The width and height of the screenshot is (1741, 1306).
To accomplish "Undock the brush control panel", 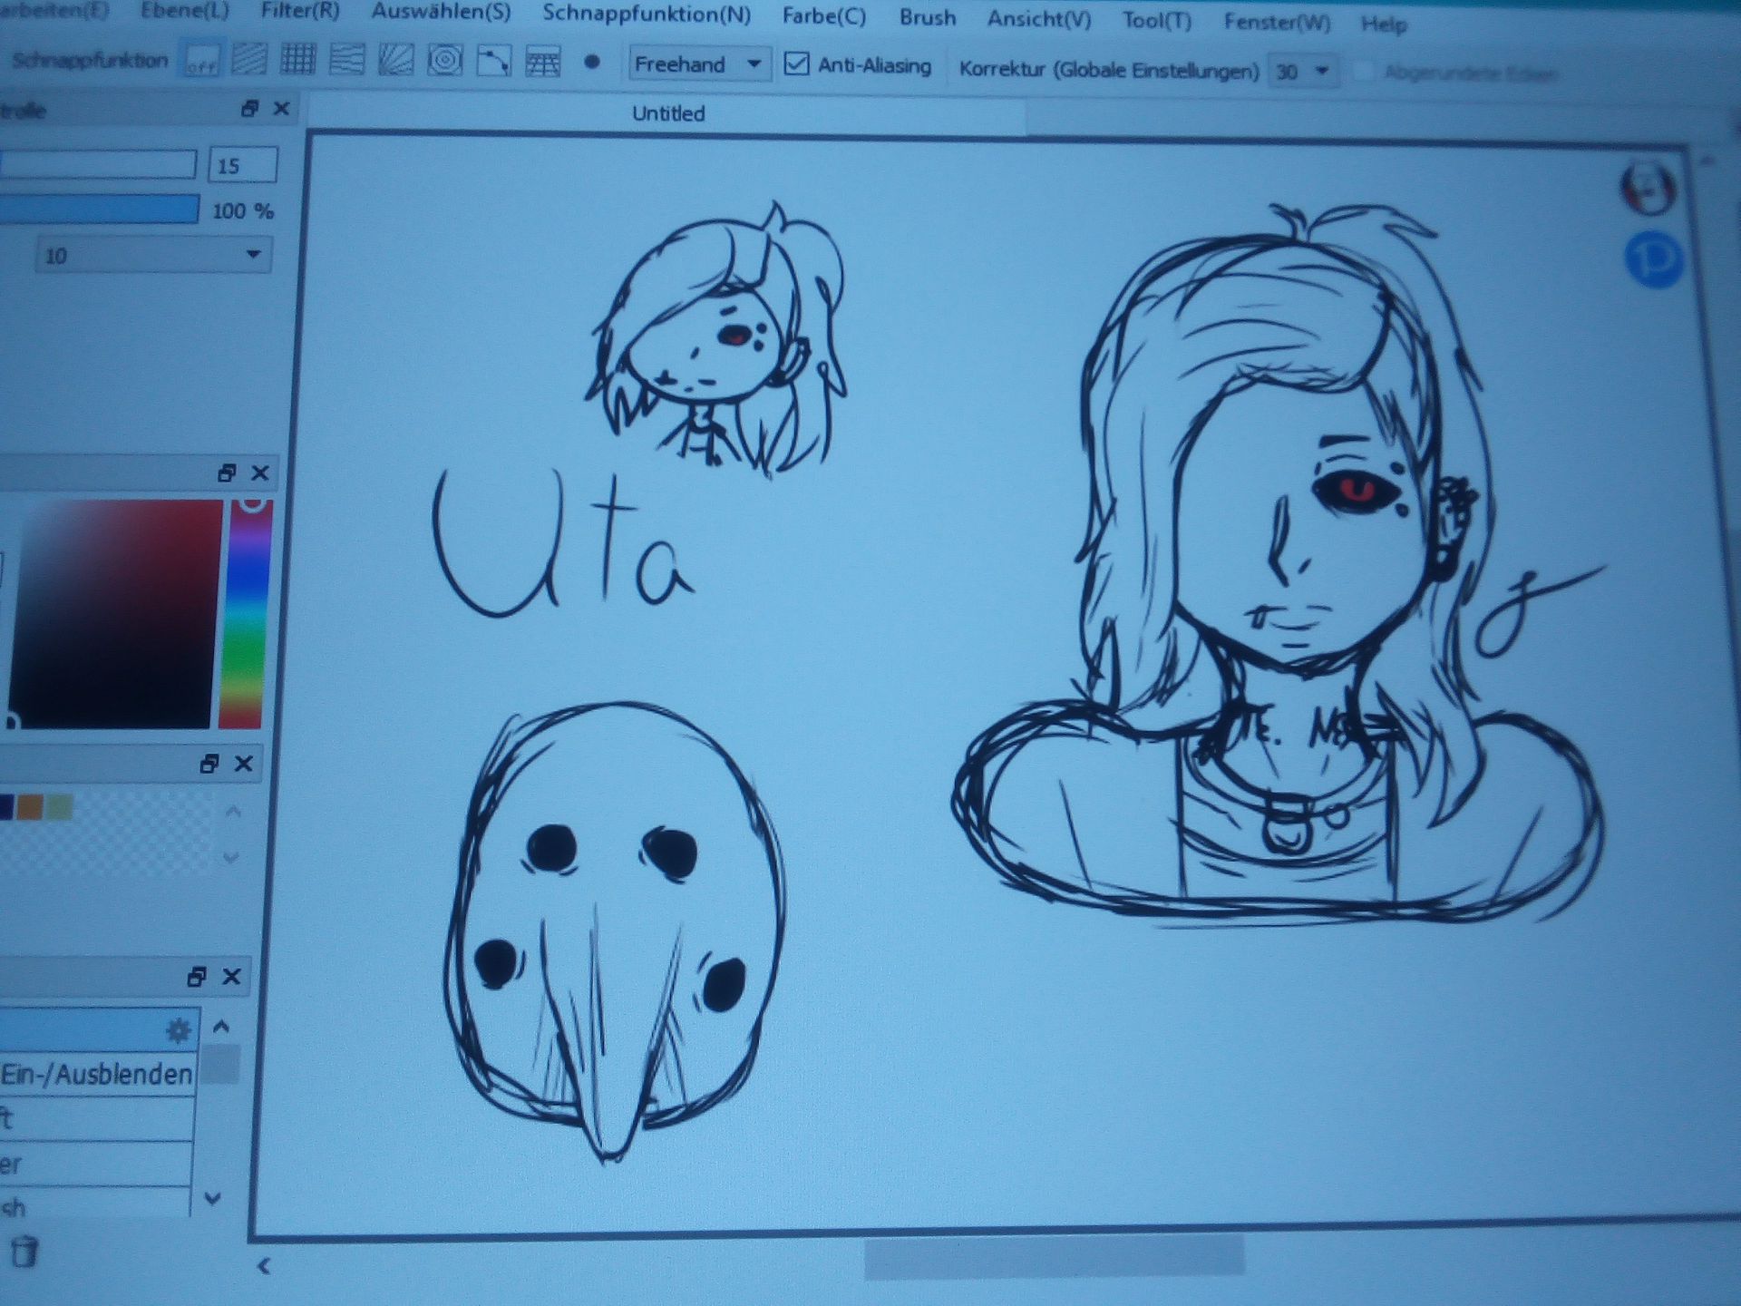I will click(x=250, y=109).
